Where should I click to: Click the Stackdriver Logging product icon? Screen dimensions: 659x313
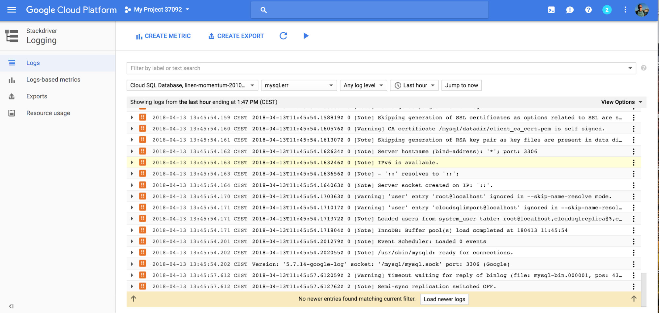[12, 36]
